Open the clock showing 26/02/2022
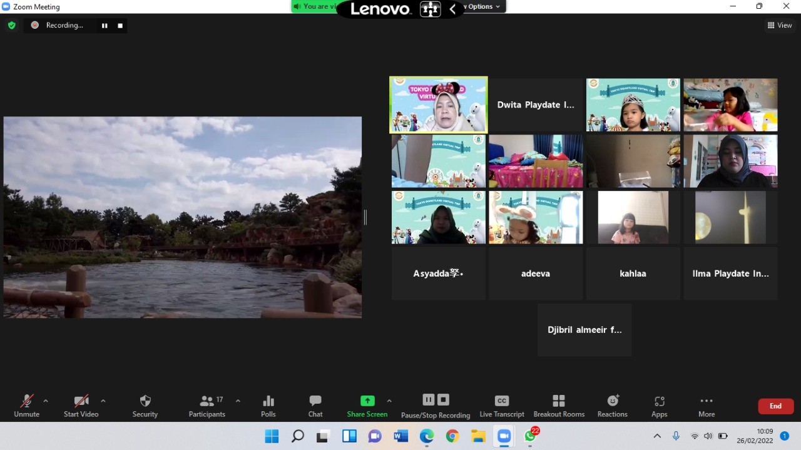 pos(756,436)
